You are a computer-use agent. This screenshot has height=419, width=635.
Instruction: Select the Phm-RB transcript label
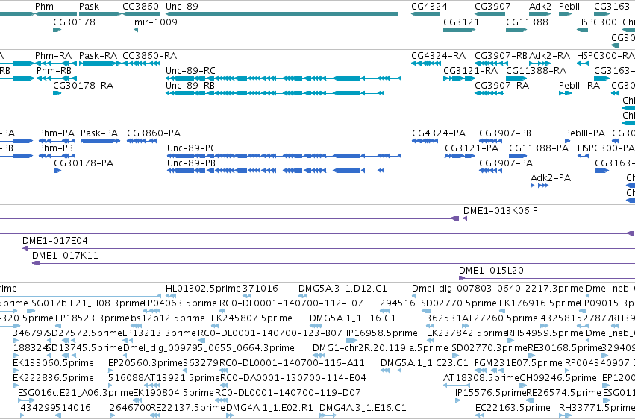coord(54,70)
